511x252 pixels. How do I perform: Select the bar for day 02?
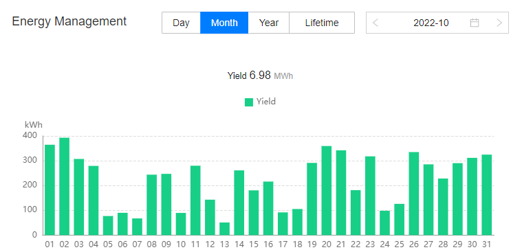[64, 186]
